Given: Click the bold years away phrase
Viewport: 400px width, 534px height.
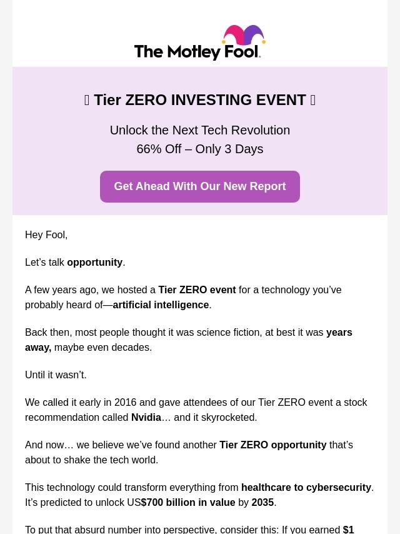Looking at the screenshot, I should pos(189,340).
